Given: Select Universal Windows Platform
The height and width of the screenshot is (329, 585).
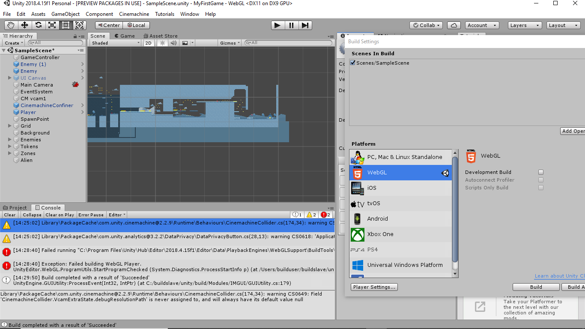Looking at the screenshot, I should click(400, 265).
